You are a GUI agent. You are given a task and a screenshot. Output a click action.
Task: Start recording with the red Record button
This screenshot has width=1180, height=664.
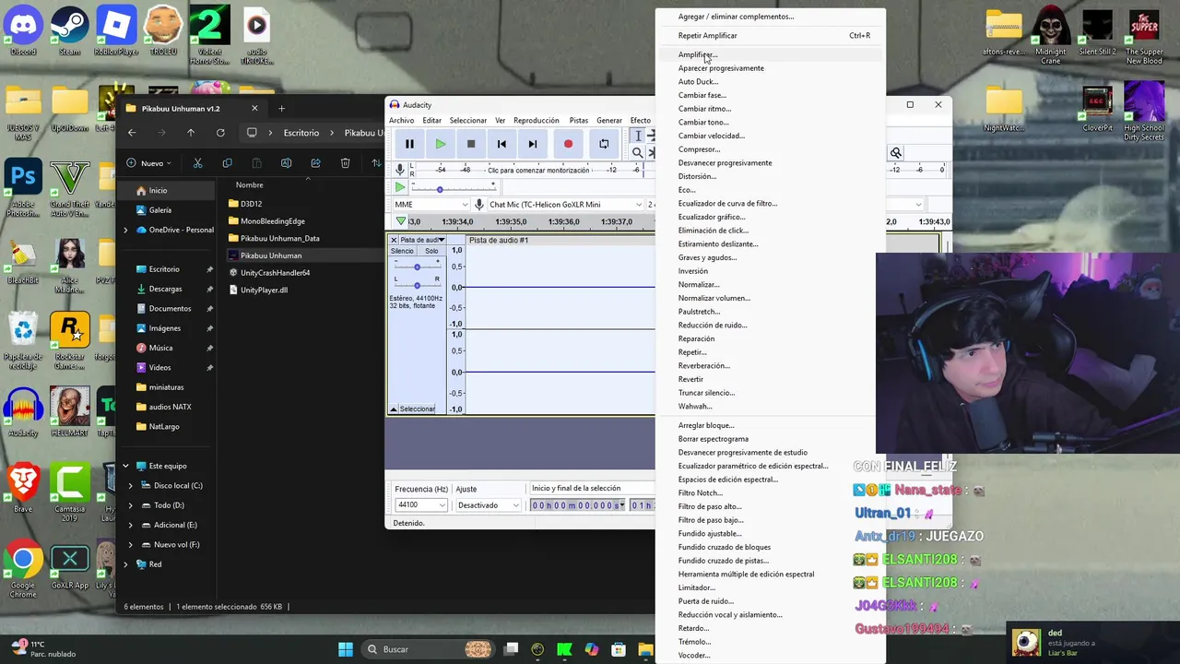coord(568,144)
